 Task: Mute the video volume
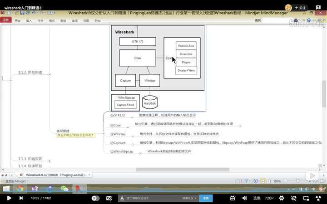point(245,198)
